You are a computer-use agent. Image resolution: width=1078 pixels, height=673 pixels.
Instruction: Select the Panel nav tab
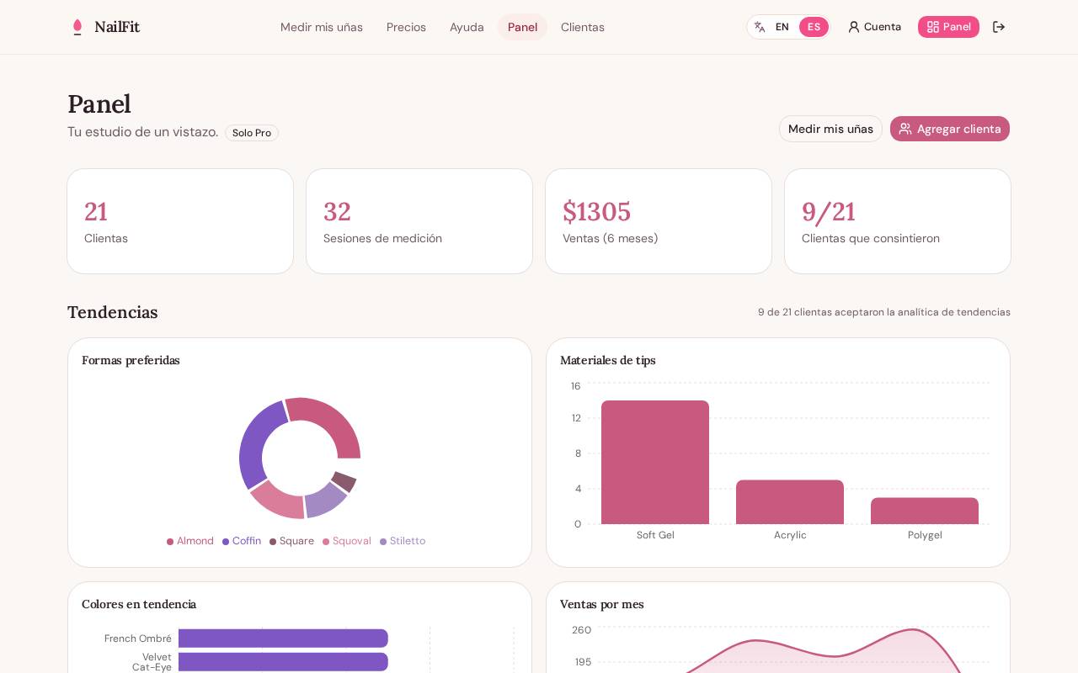522,27
